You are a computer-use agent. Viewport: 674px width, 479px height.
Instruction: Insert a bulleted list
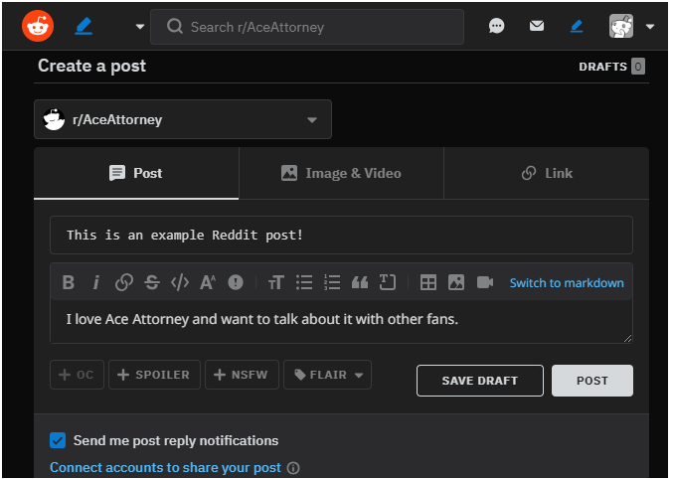coord(304,282)
